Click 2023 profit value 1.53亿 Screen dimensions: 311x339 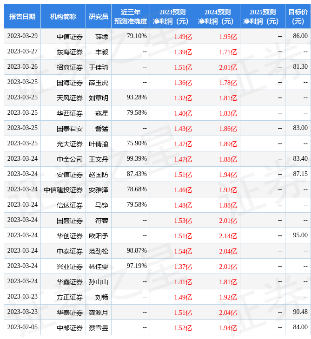pos(183,221)
